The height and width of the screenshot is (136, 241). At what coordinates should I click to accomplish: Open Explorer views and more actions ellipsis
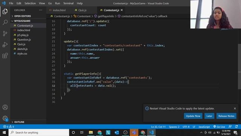(41, 10)
